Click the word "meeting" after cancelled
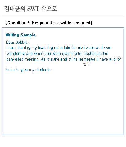Image resolution: width=126 pixels, height=147 pixels. pyautogui.click(x=32, y=59)
